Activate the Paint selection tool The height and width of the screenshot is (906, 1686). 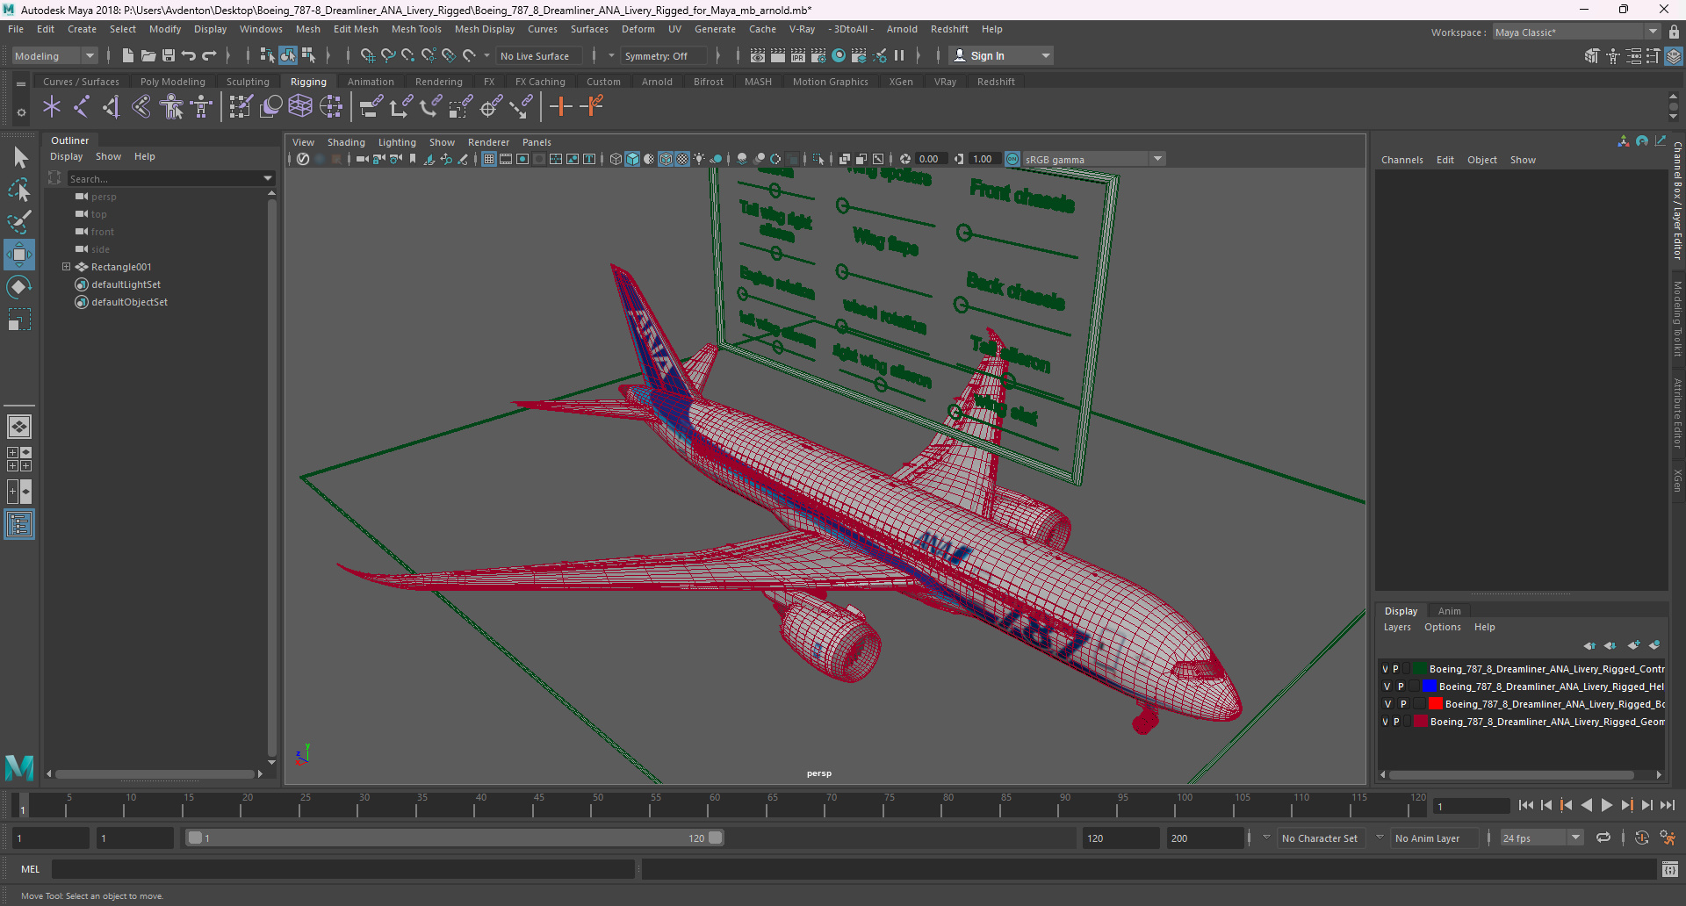[19, 222]
